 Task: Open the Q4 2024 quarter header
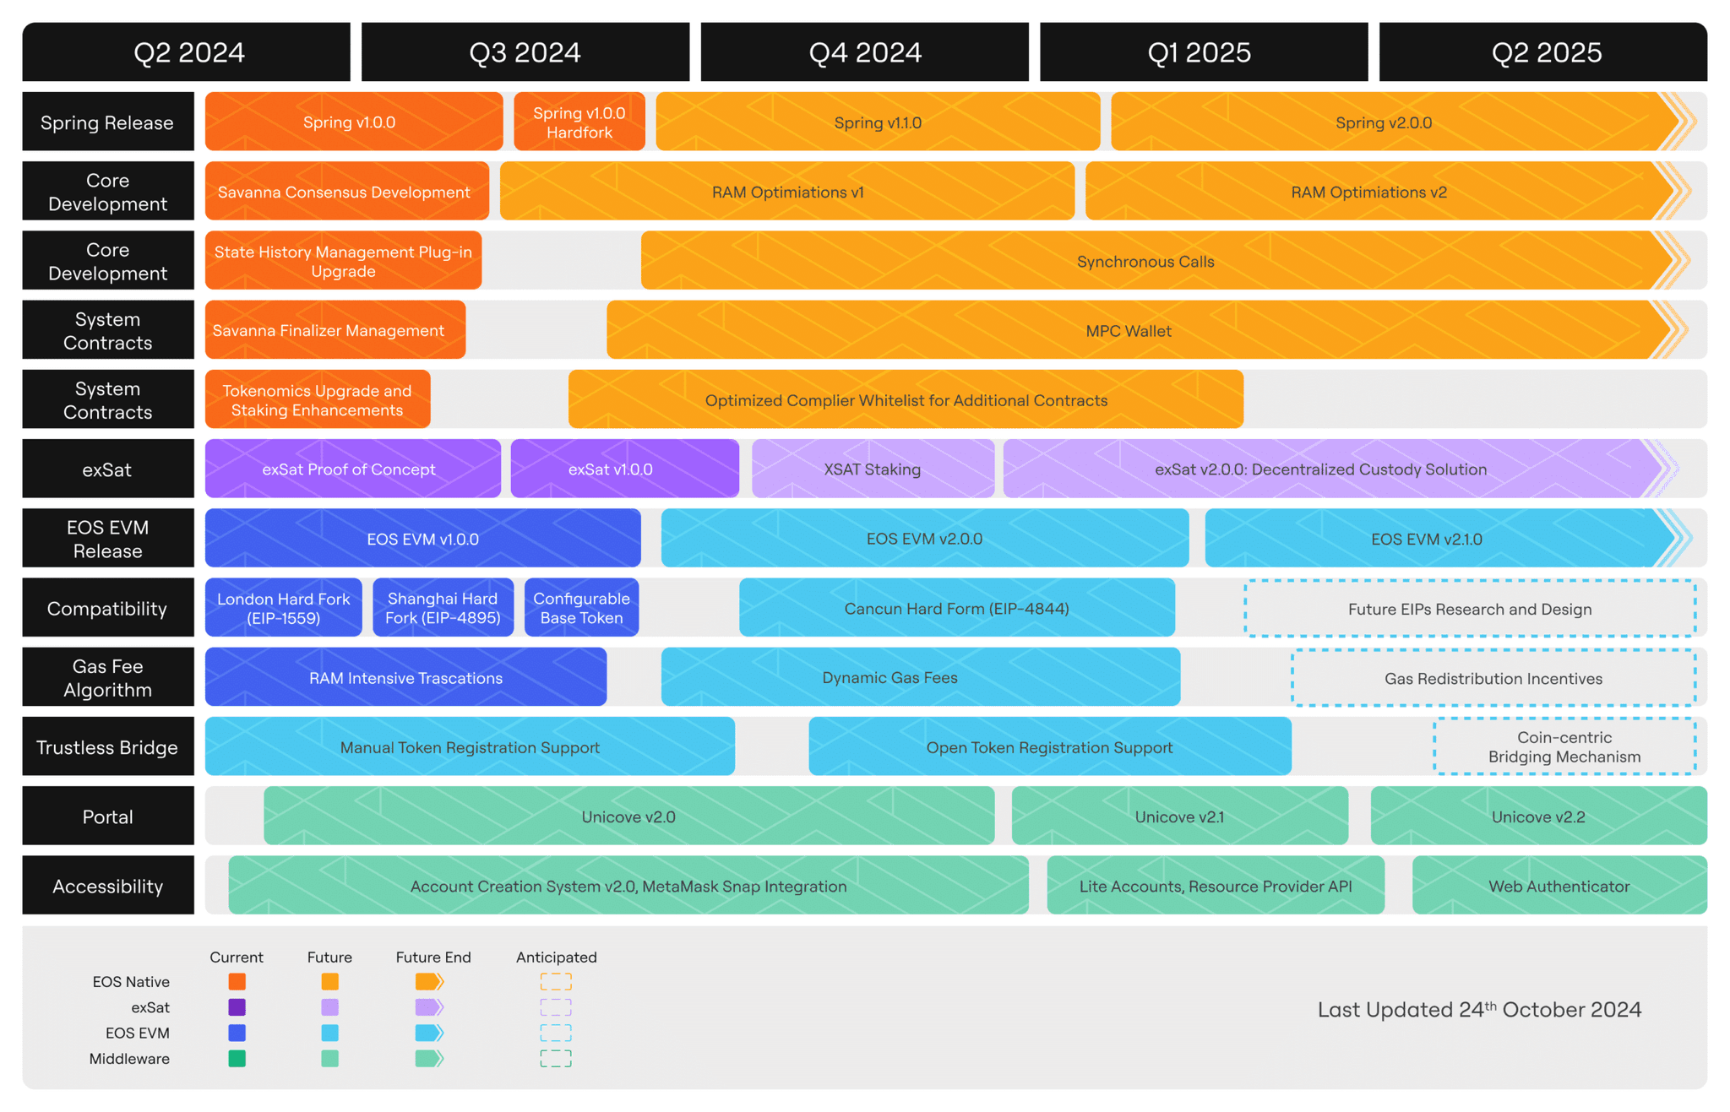pos(865,52)
